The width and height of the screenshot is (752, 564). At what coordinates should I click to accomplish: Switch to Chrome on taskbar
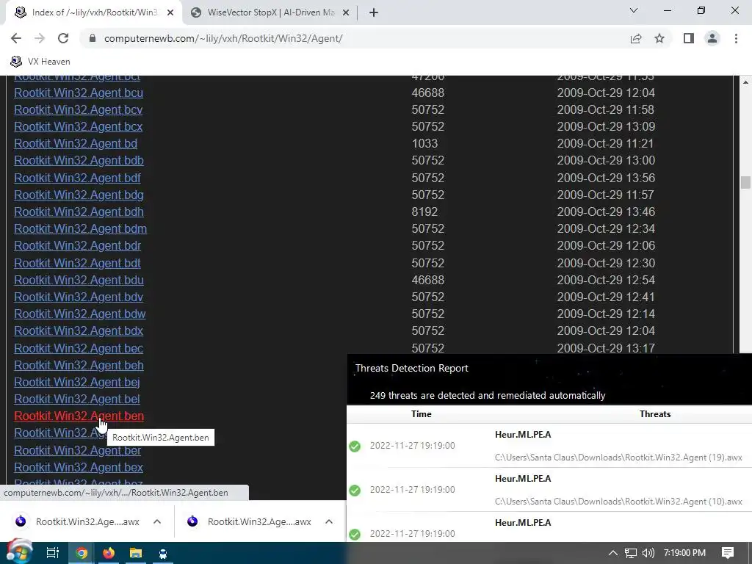[82, 553]
